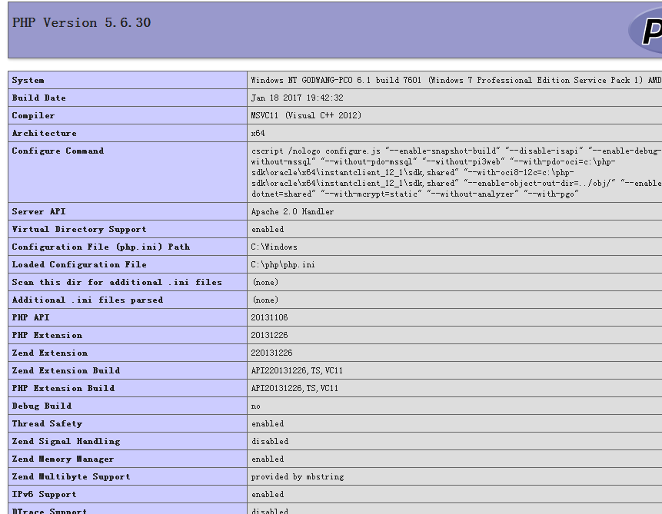Click the Zend Extension Build label

66,371
